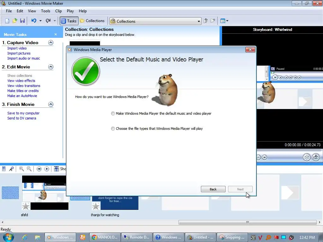The image size is (323, 242).
Task: Close the Windows Media Player dialog
Action: (250, 49)
